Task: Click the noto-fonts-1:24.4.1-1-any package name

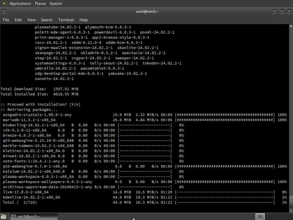Action: coord(31,161)
